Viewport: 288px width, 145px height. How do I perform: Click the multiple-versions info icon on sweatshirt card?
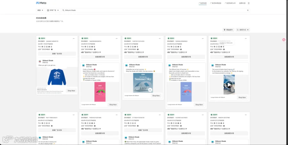52,49
